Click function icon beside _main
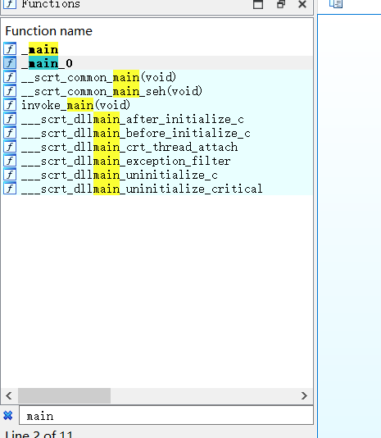 click(x=10, y=49)
